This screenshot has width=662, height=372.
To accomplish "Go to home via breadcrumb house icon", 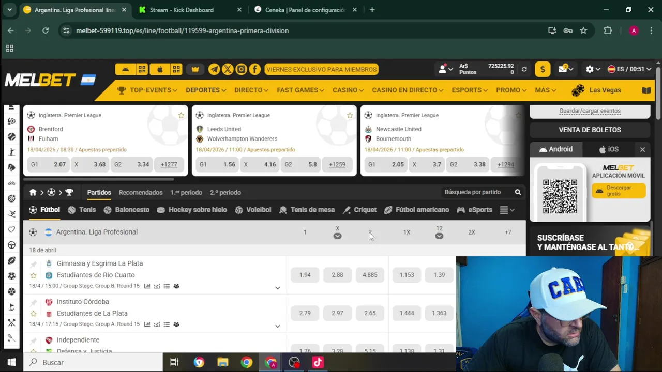I will 33,192.
